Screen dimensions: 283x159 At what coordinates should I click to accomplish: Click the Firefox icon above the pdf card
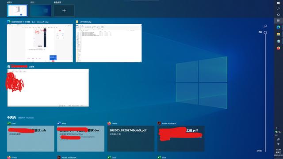click(x=109, y=123)
